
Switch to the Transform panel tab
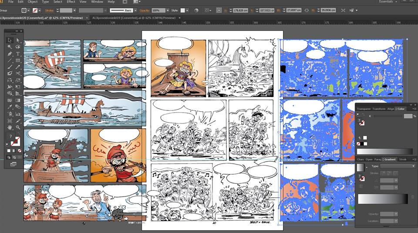click(x=379, y=109)
